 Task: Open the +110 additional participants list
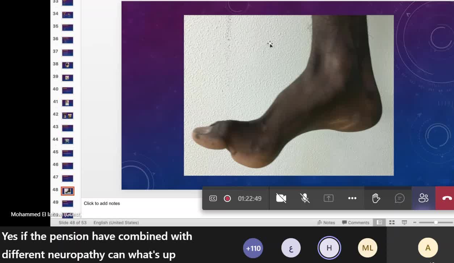[x=253, y=248]
